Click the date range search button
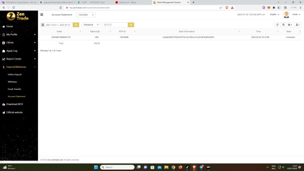Viewport: 304px width, 171px height. (76, 25)
